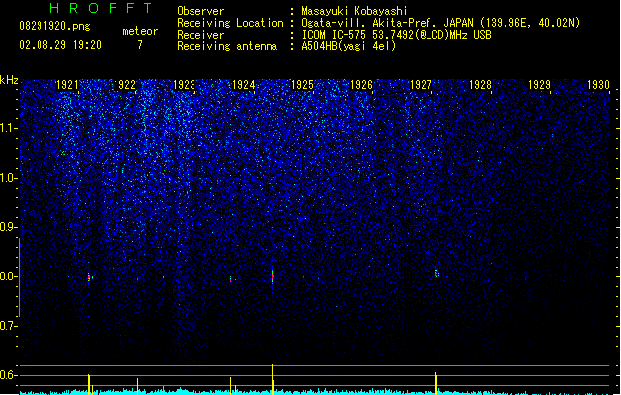The width and height of the screenshot is (621, 395).
Task: Click the meteor count value 7
Action: [x=140, y=45]
